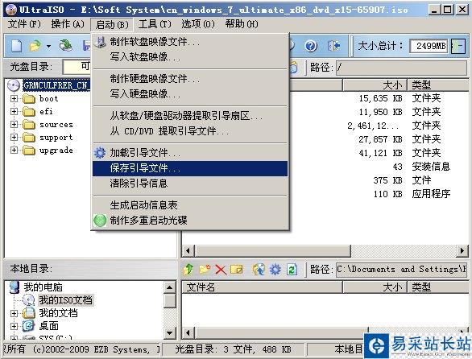The height and width of the screenshot is (359, 472).
Task: Expand the upgrade folder
Action: click(x=14, y=150)
